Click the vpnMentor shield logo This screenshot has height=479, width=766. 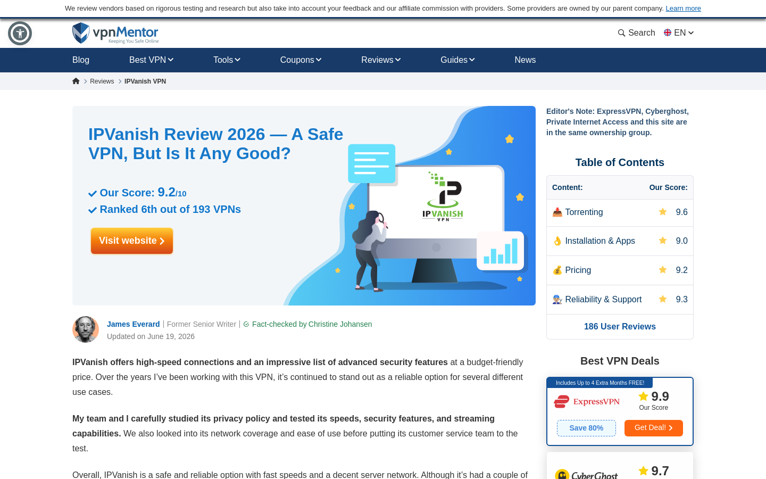(x=81, y=33)
